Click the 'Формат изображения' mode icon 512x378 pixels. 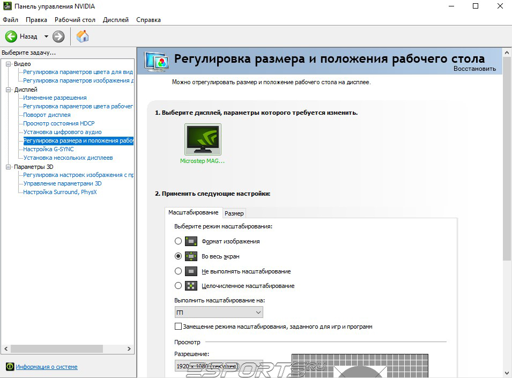[191, 241]
